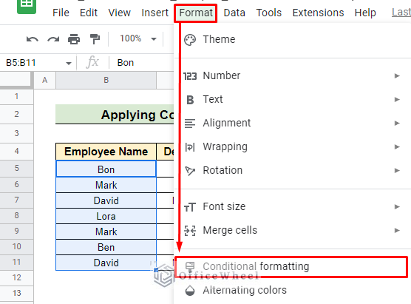Click the fx formula icon
Screen dimensions: 411x304
pos(92,62)
